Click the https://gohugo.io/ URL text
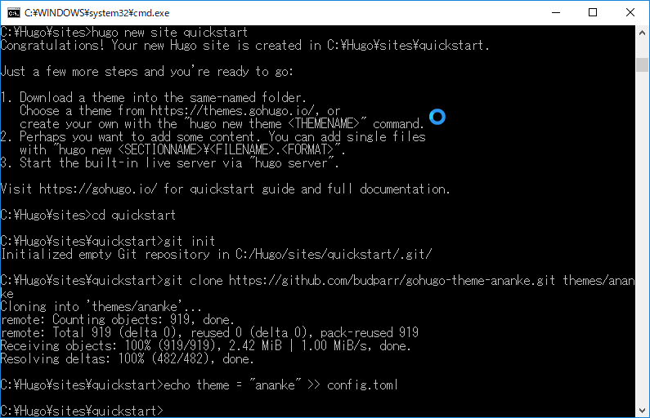 click(x=98, y=189)
